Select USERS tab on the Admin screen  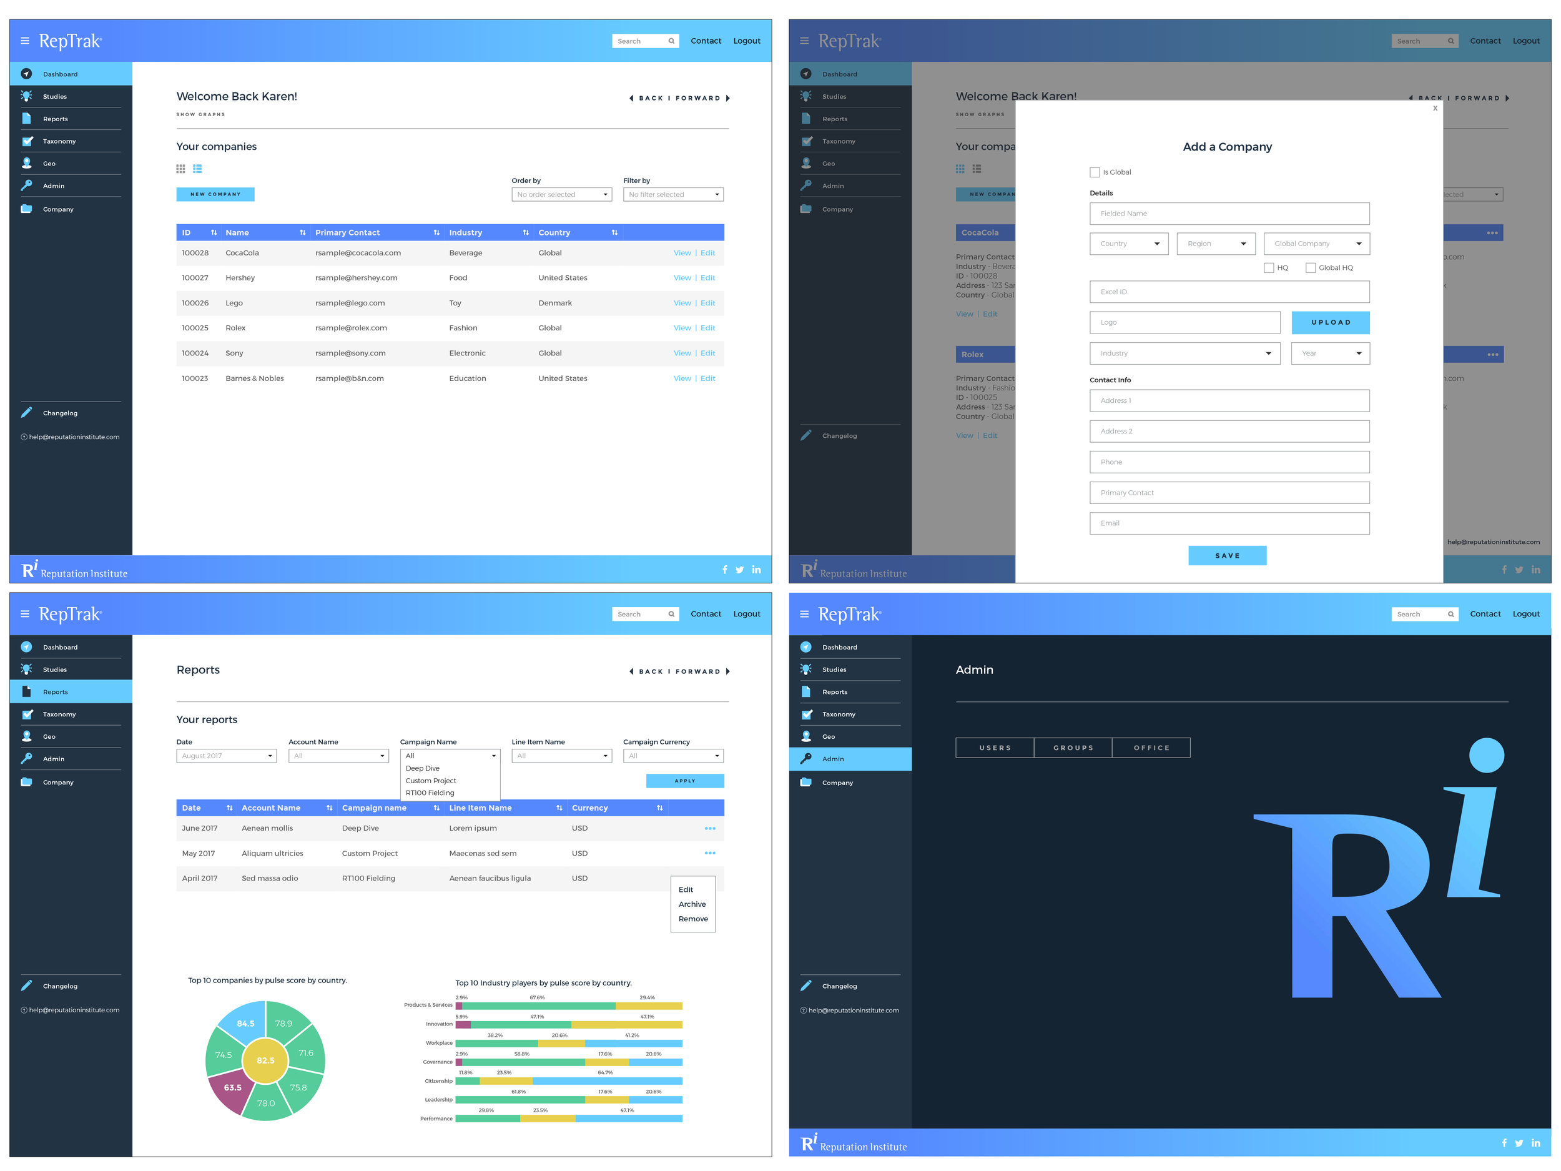coord(995,748)
